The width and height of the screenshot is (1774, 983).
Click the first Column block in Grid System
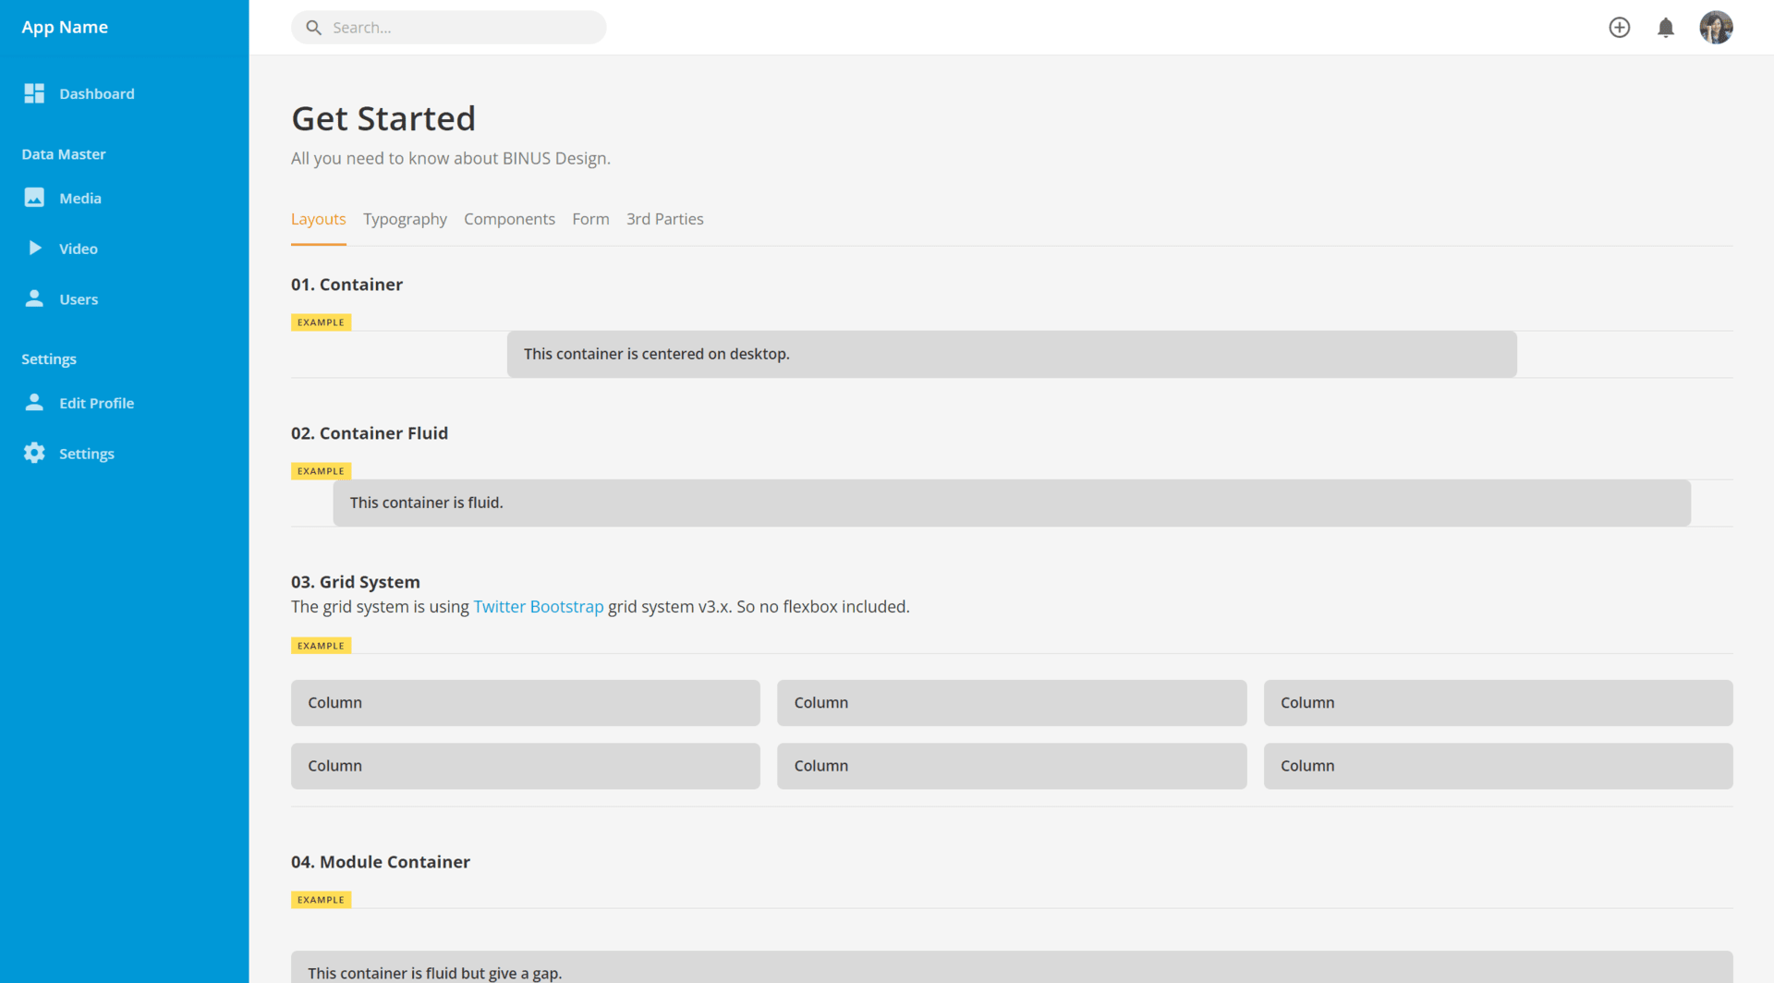point(525,702)
